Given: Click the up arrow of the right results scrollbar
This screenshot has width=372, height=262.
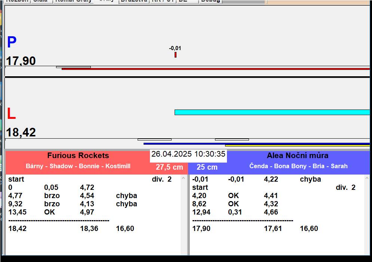Looking at the screenshot, I should (367, 178).
